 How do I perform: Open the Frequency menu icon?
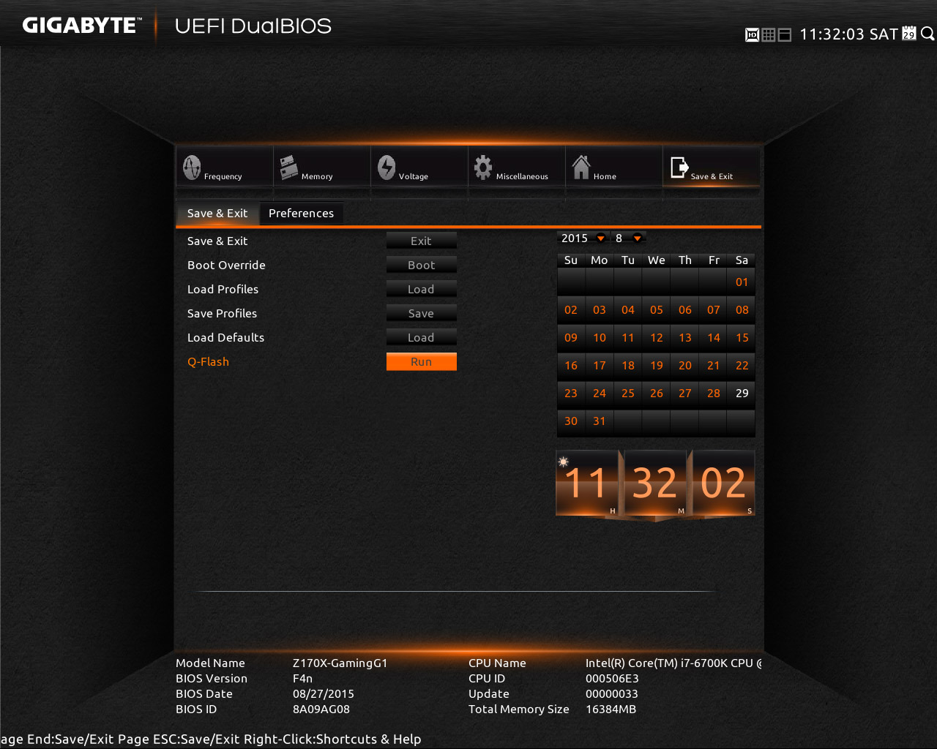192,168
